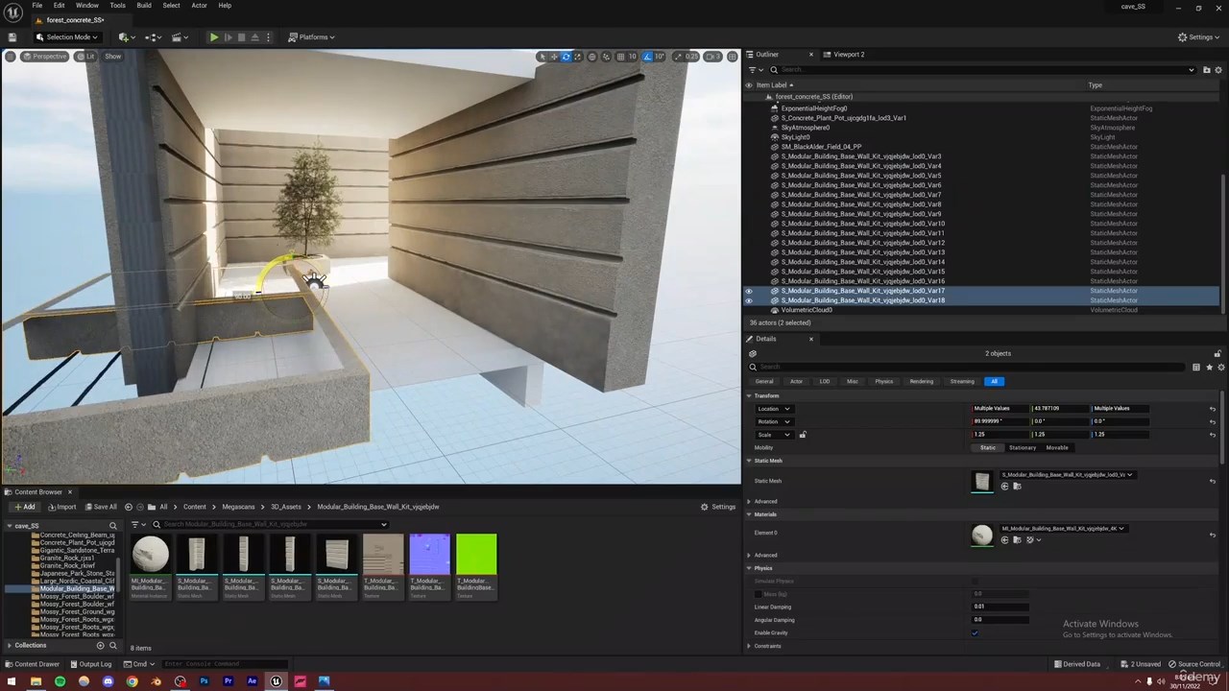Click the Import button in Content Browser
The image size is (1229, 691).
61,507
